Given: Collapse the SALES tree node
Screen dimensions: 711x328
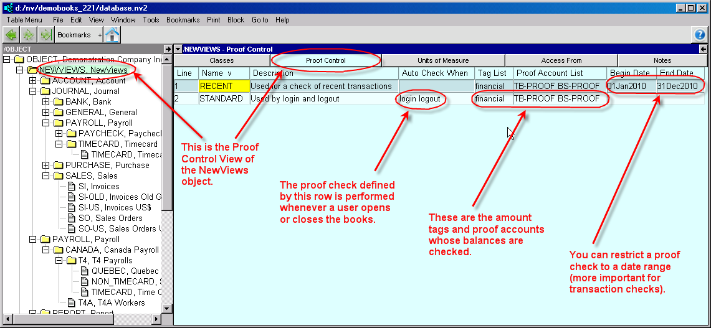Looking at the screenshot, I should click(x=45, y=176).
